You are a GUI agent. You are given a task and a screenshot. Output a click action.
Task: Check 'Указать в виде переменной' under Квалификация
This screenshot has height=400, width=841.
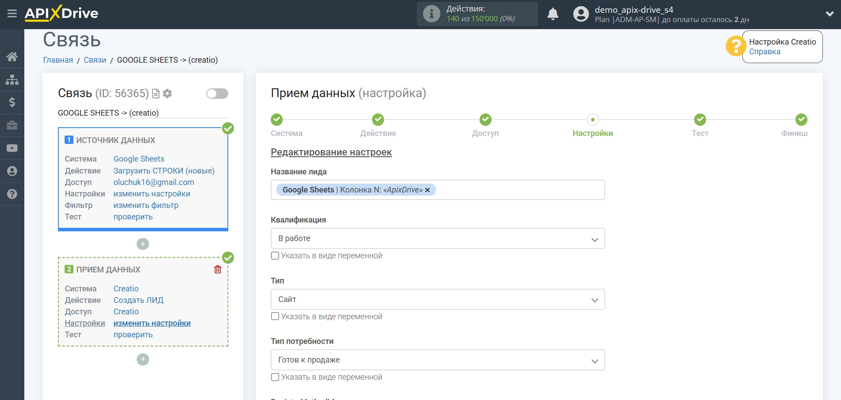pos(275,256)
